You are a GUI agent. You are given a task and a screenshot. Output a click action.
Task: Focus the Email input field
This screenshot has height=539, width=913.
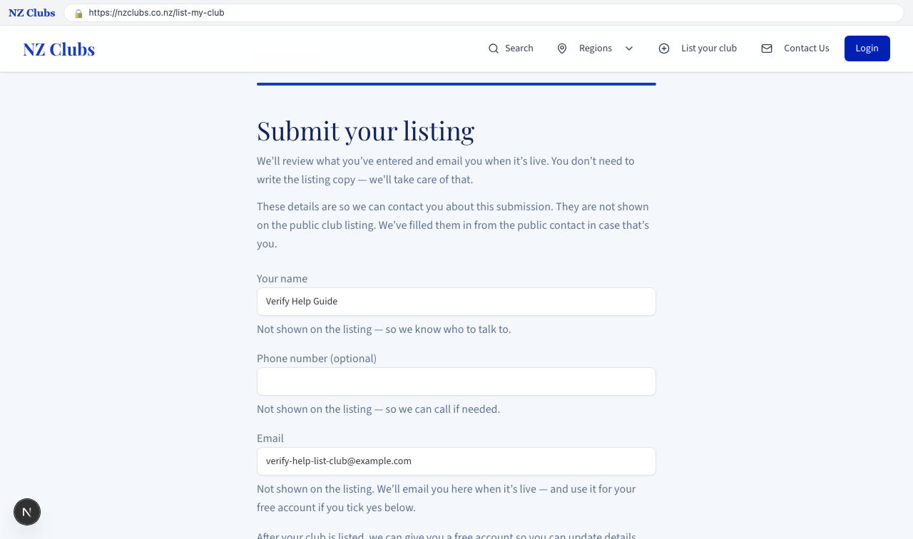pos(456,461)
